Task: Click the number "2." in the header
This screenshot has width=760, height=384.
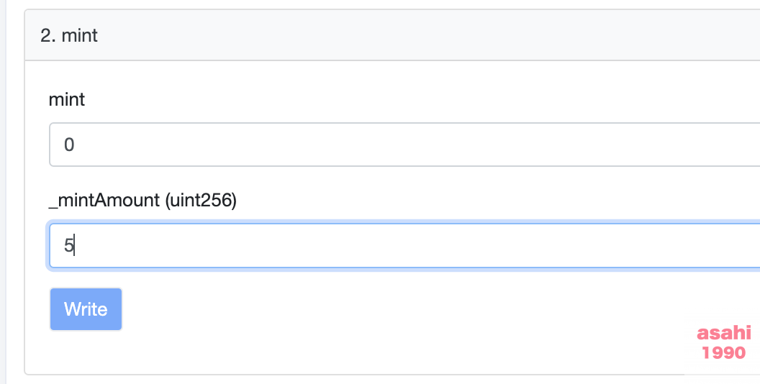Action: tap(48, 35)
